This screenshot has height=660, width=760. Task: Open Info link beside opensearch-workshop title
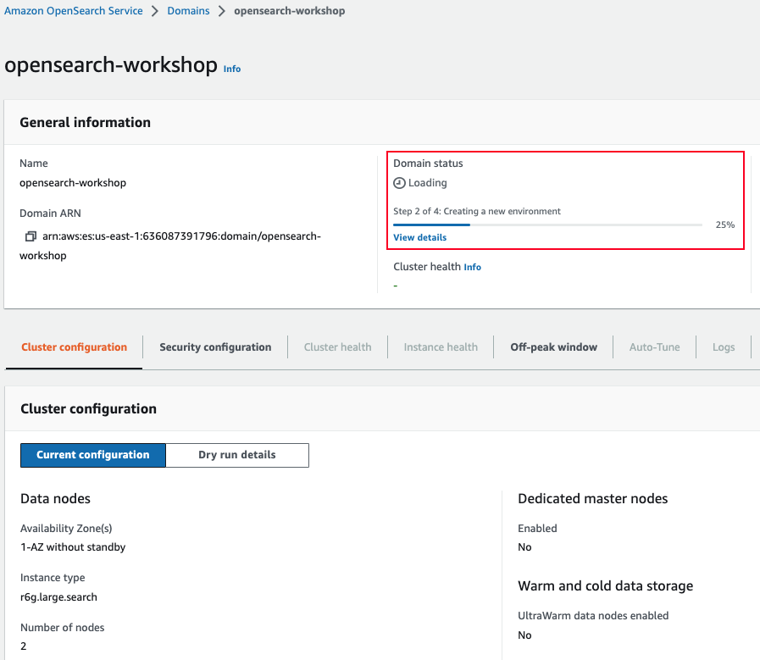point(231,69)
